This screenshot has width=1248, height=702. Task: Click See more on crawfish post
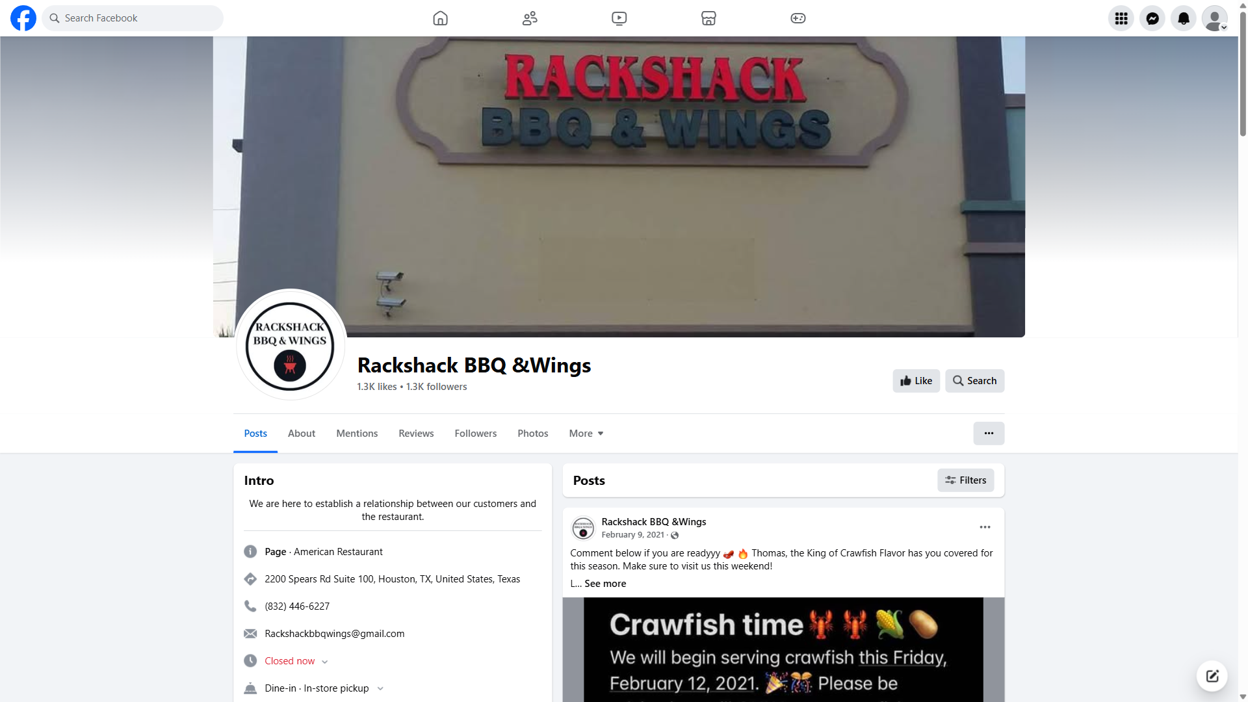point(605,584)
